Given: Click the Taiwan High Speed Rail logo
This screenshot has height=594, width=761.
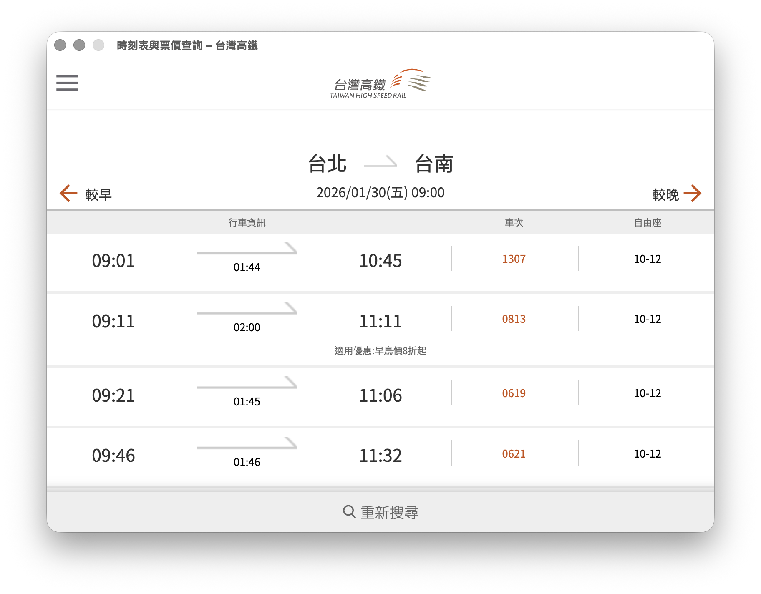Looking at the screenshot, I should [380, 84].
